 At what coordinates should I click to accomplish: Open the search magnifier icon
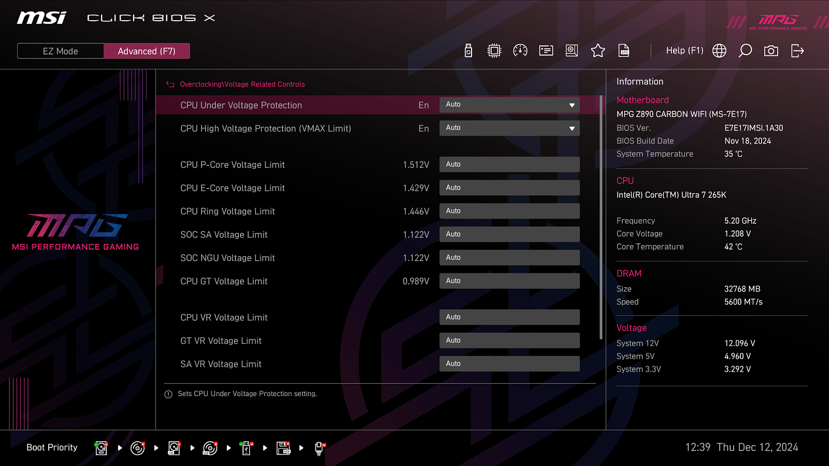click(745, 51)
